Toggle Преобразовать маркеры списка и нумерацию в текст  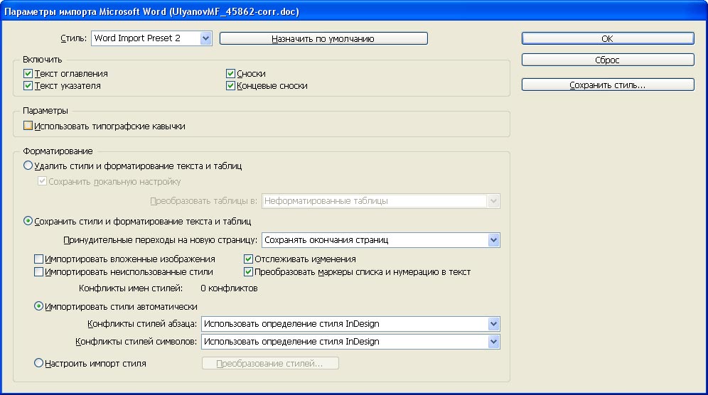click(248, 272)
